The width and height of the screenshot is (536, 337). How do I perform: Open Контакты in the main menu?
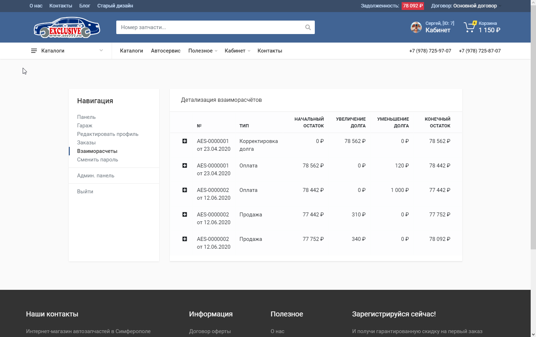pyautogui.click(x=270, y=51)
